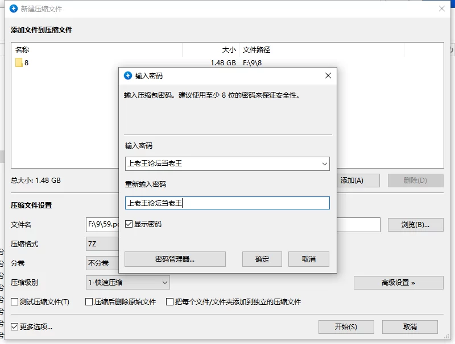
Task: Click the Bandizip logo in the main window title bar
Action: (14, 9)
